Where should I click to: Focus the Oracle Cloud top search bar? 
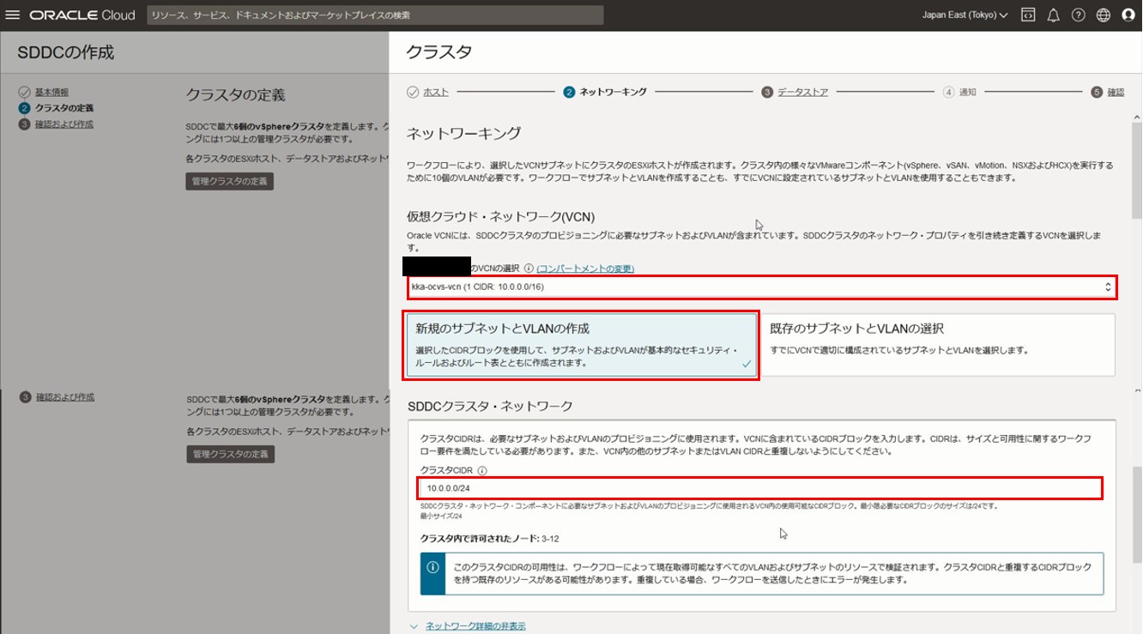pos(375,15)
